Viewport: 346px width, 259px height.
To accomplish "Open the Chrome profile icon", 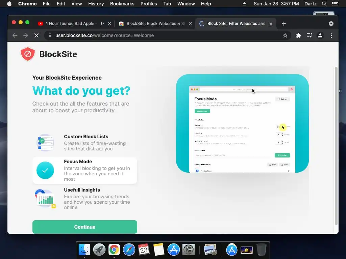I will [x=320, y=35].
